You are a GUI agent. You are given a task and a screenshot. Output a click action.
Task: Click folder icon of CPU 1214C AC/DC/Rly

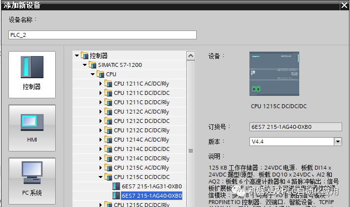pyautogui.click(x=108, y=140)
